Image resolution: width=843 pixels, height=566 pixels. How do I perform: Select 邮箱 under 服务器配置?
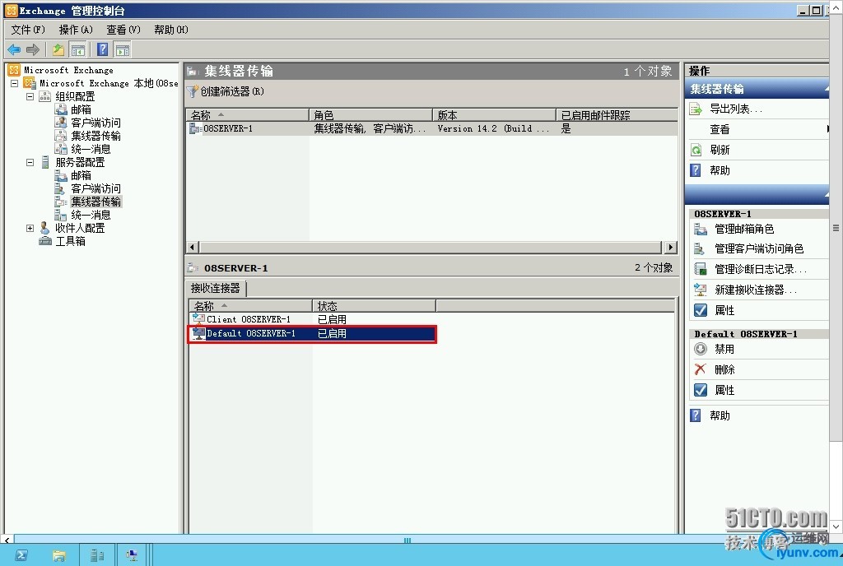pos(81,175)
